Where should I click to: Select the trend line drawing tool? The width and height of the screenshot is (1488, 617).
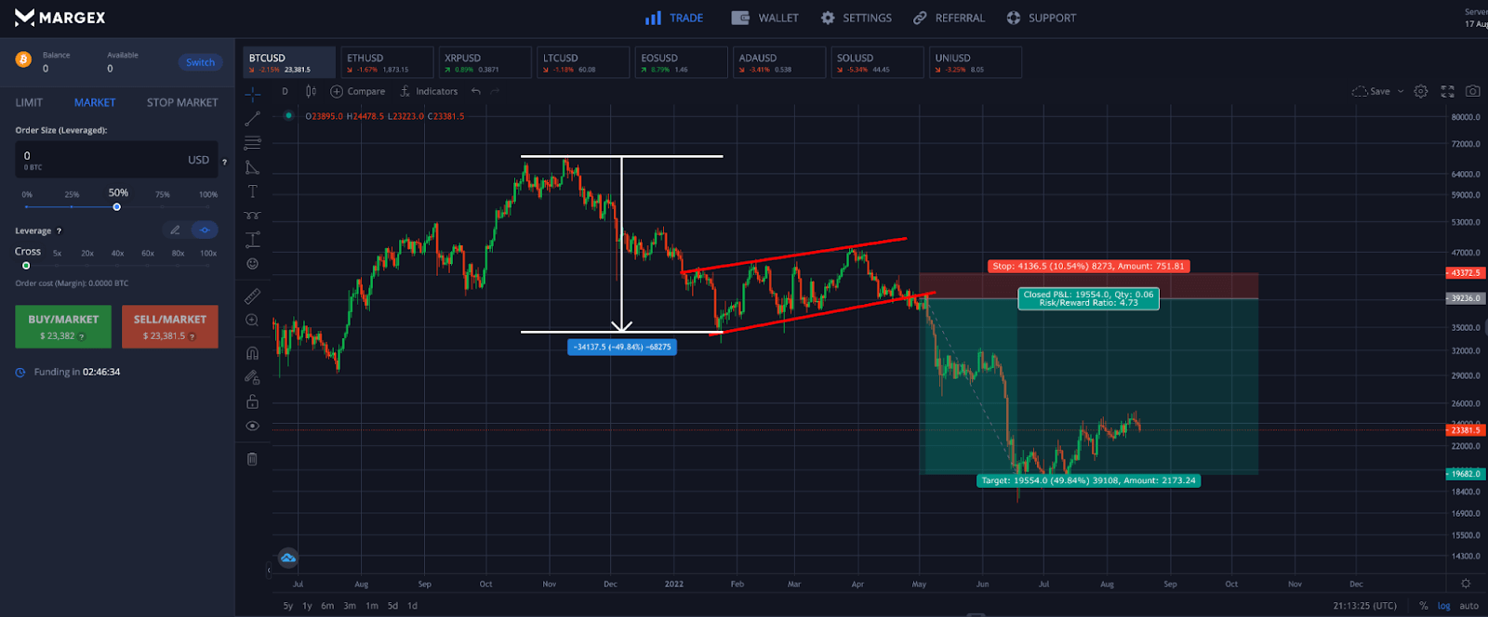point(252,119)
